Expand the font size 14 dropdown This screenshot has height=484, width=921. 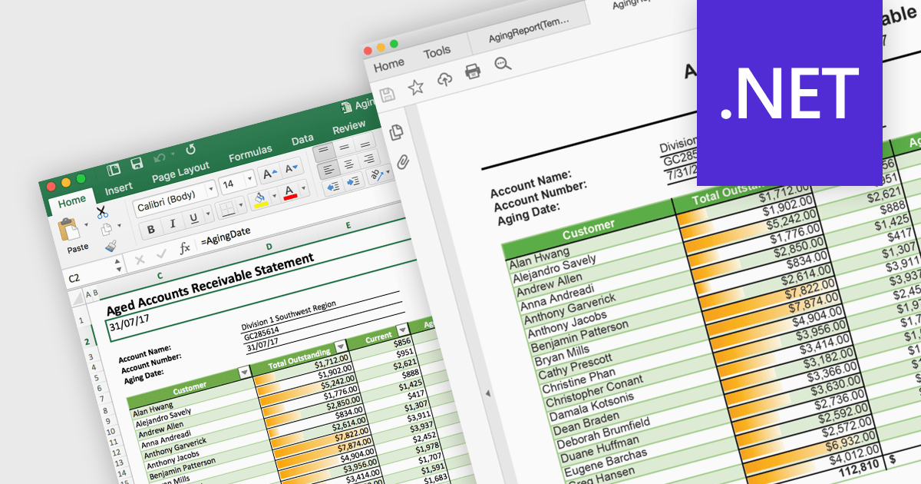[x=249, y=181]
